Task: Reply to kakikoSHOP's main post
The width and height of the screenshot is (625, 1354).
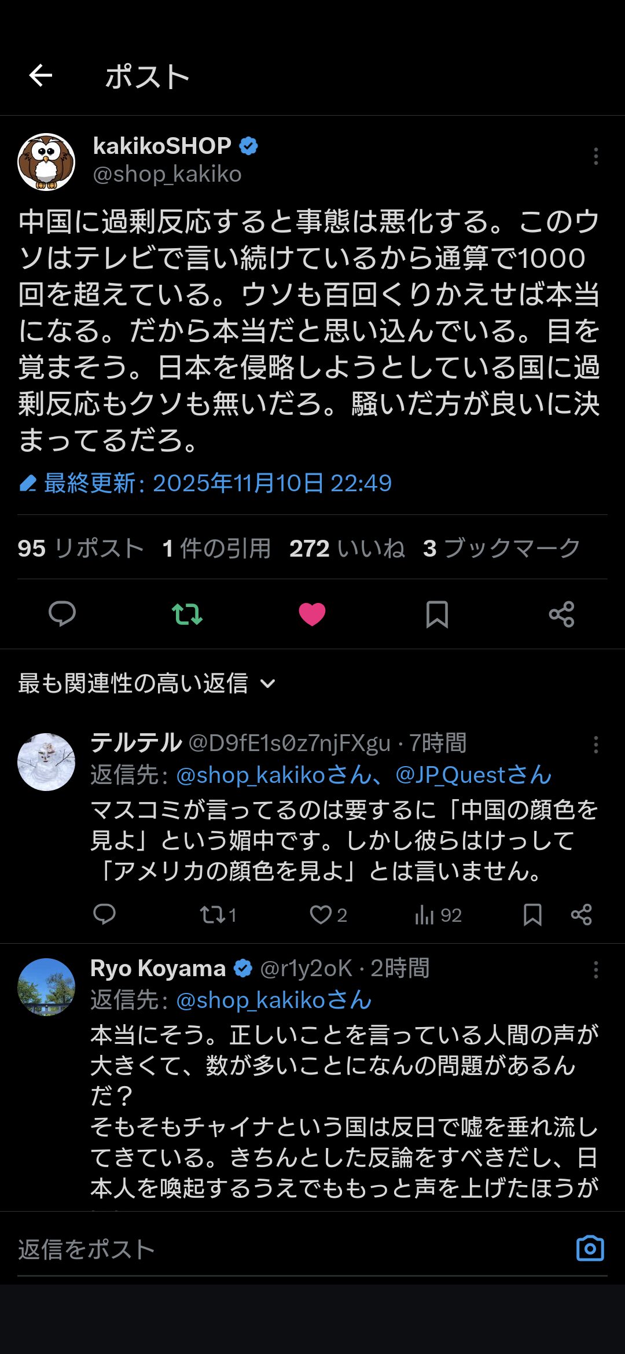Action: [x=62, y=614]
